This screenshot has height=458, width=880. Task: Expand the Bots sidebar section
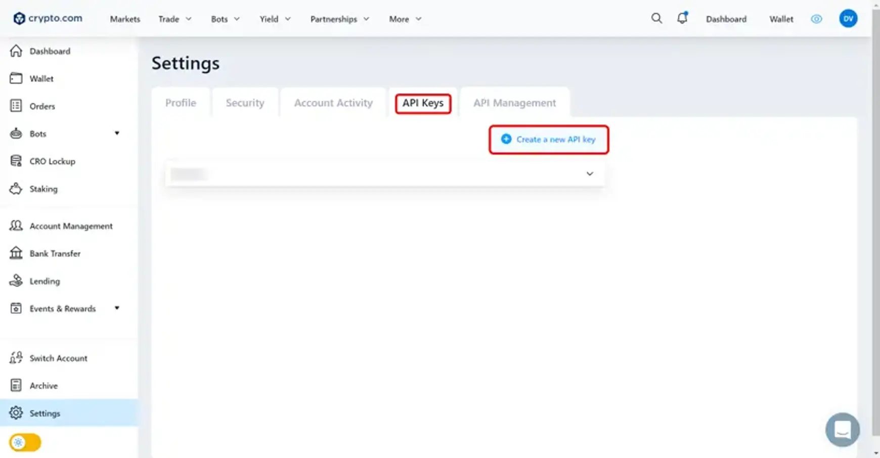click(x=117, y=133)
